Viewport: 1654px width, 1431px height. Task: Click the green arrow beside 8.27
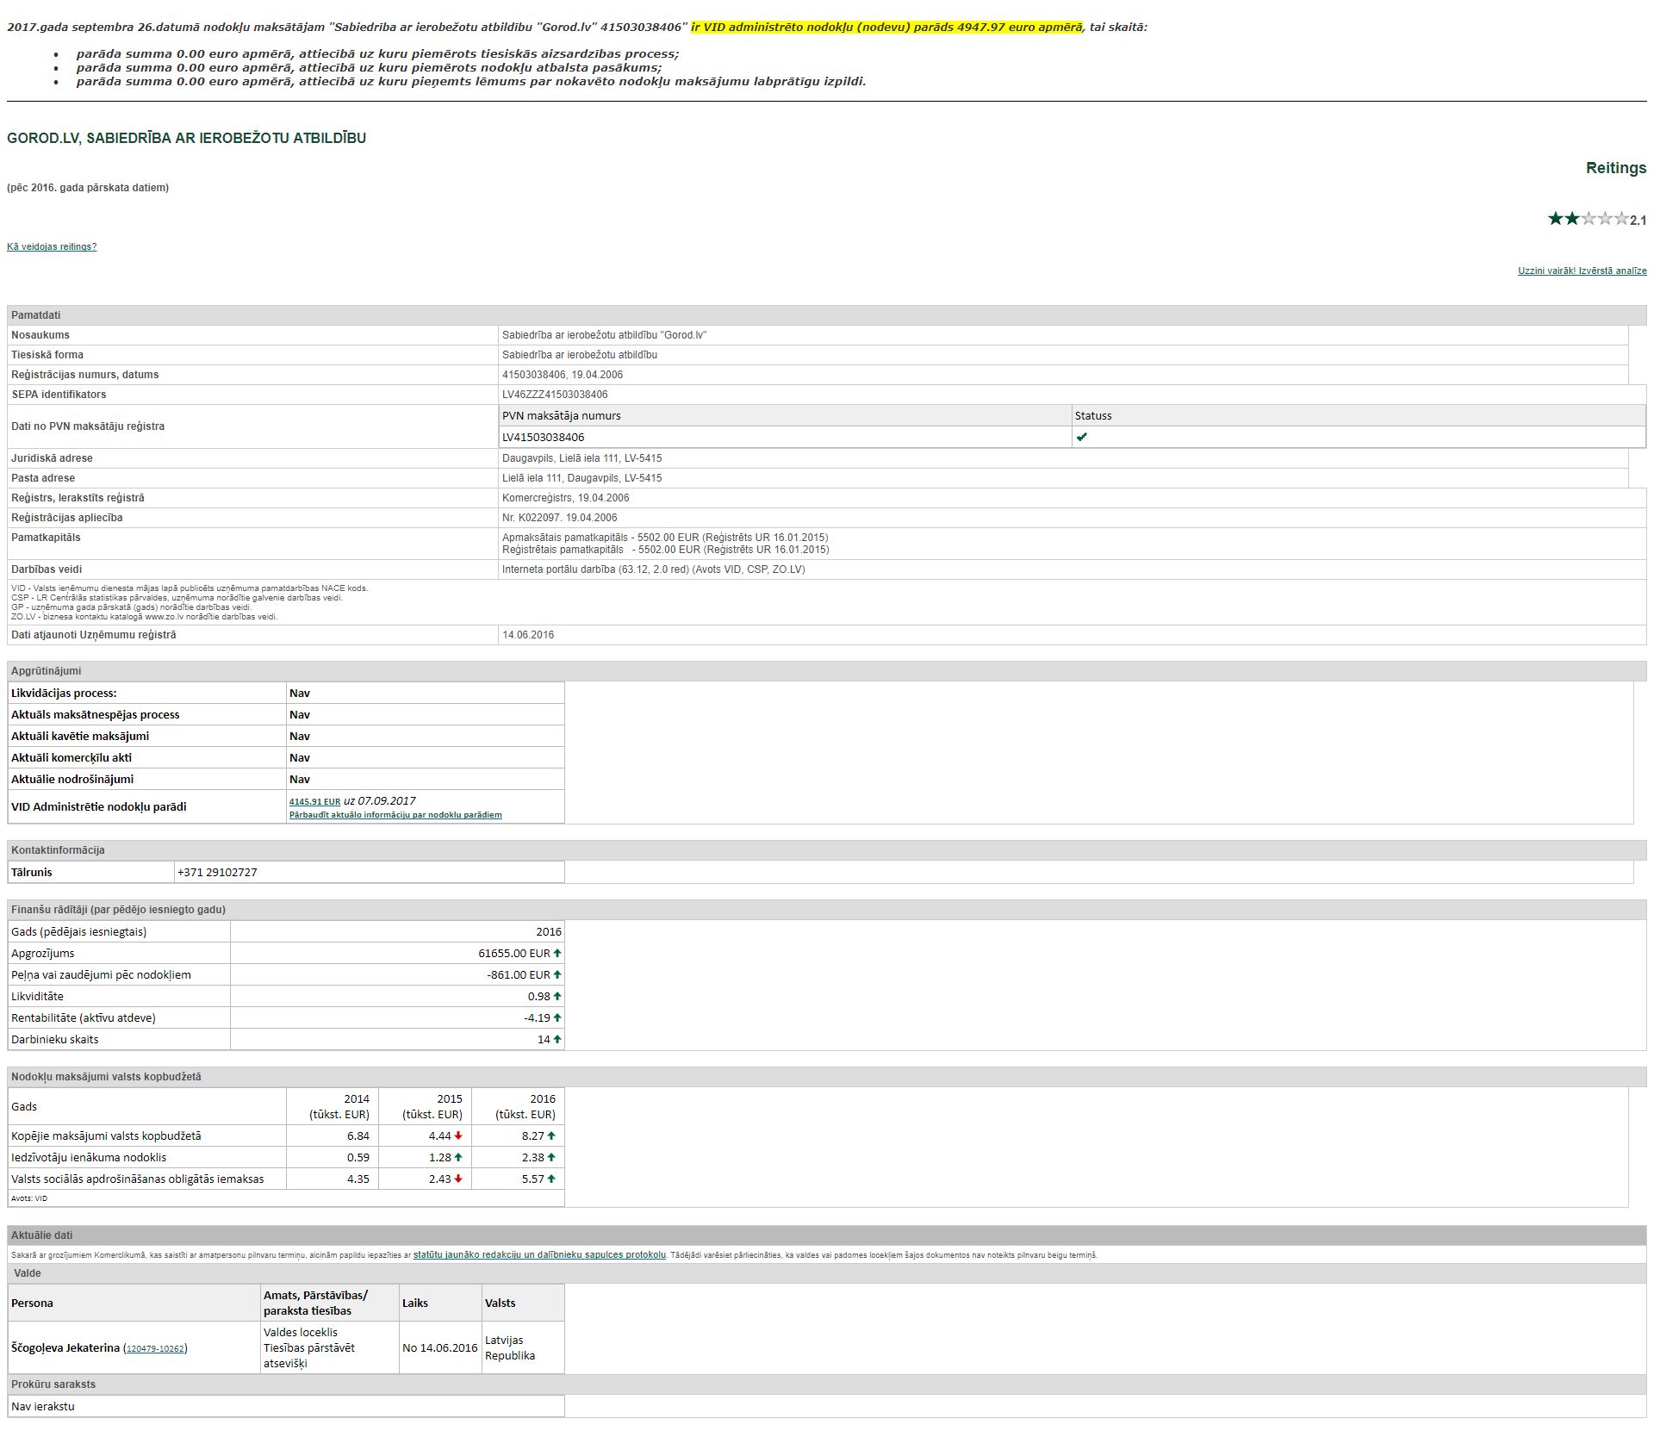click(x=551, y=1135)
